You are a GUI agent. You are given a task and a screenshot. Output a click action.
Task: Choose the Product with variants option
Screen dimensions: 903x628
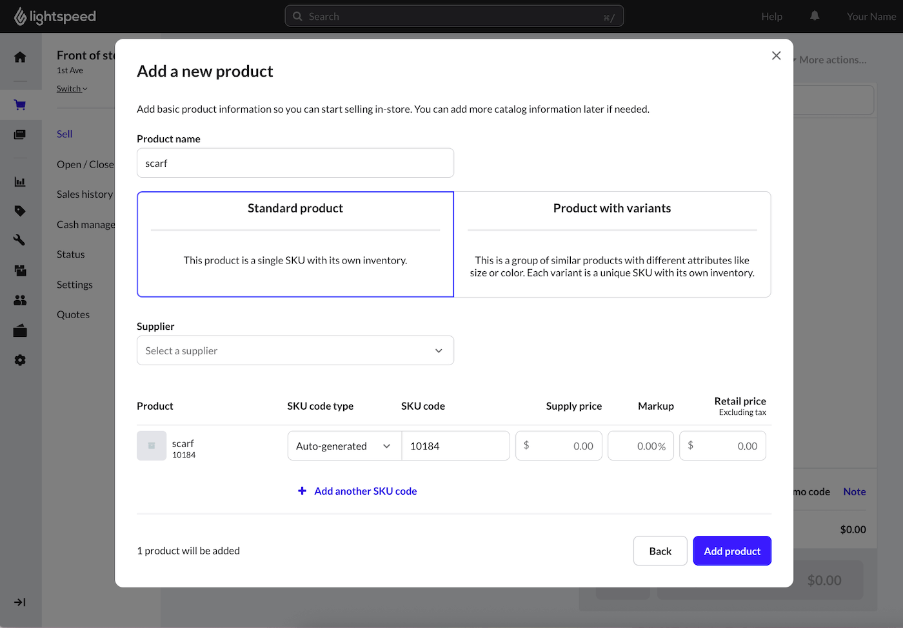[x=612, y=244]
